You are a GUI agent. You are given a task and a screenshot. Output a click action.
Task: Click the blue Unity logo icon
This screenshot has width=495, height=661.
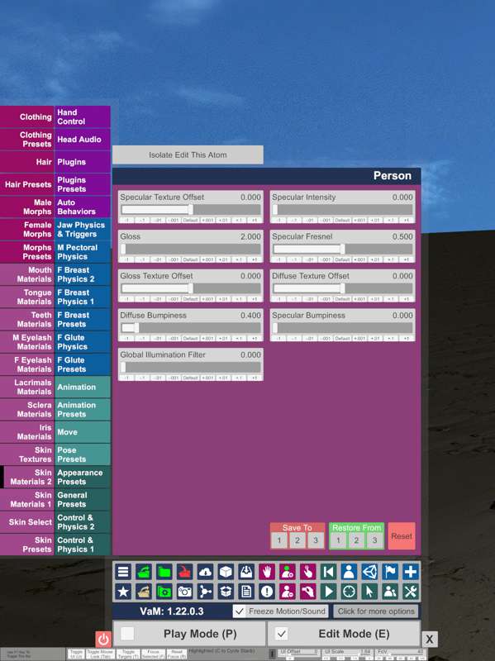369,572
